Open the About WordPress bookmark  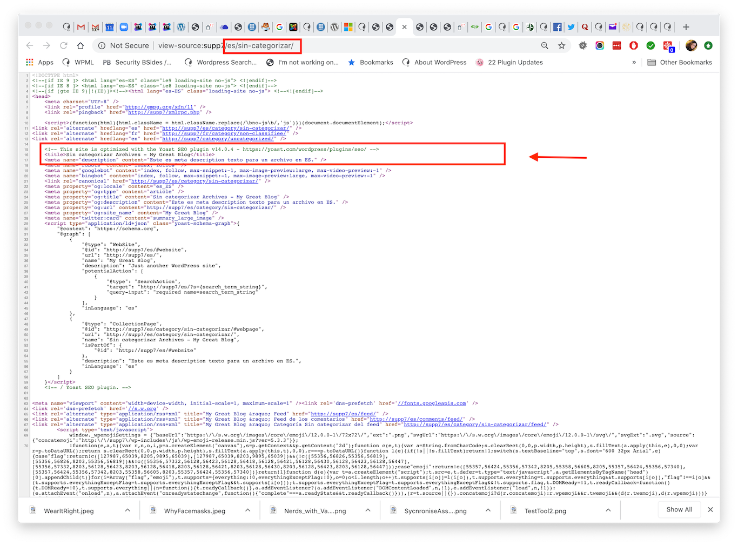(x=434, y=63)
